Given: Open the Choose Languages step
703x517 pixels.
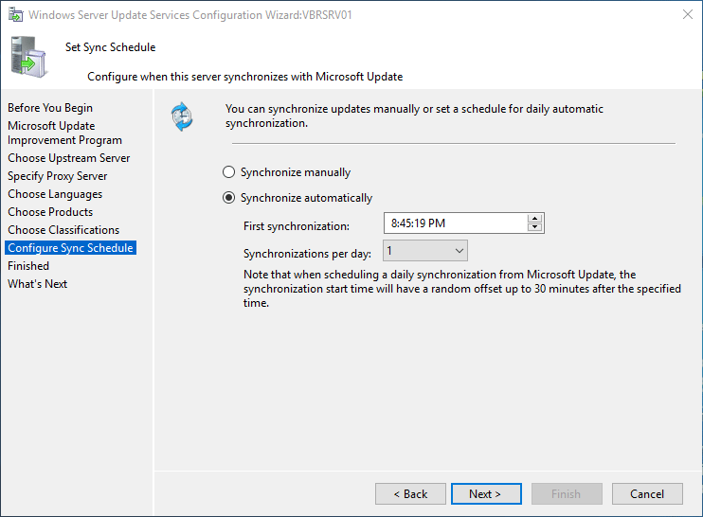Looking at the screenshot, I should [x=55, y=194].
